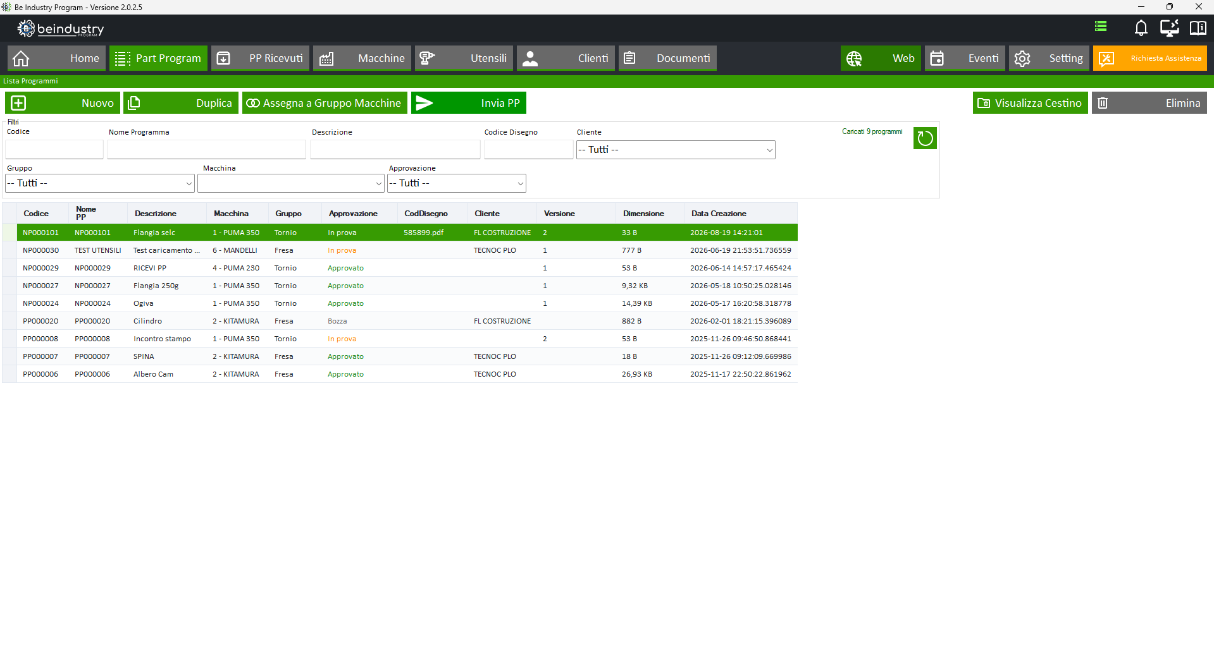Screen dimensions: 1214x649
Task: Focus the Descrizione filter field
Action: pyautogui.click(x=395, y=150)
